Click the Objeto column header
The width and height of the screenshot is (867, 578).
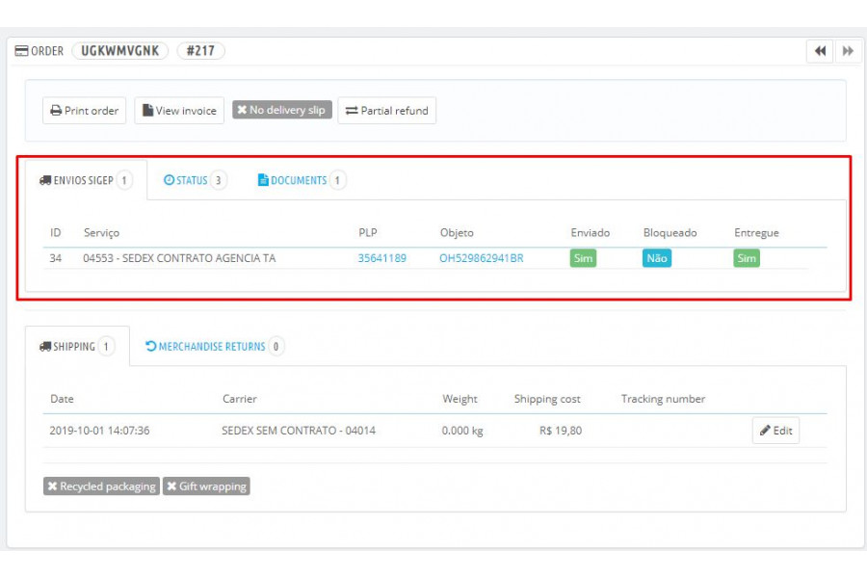point(457,233)
